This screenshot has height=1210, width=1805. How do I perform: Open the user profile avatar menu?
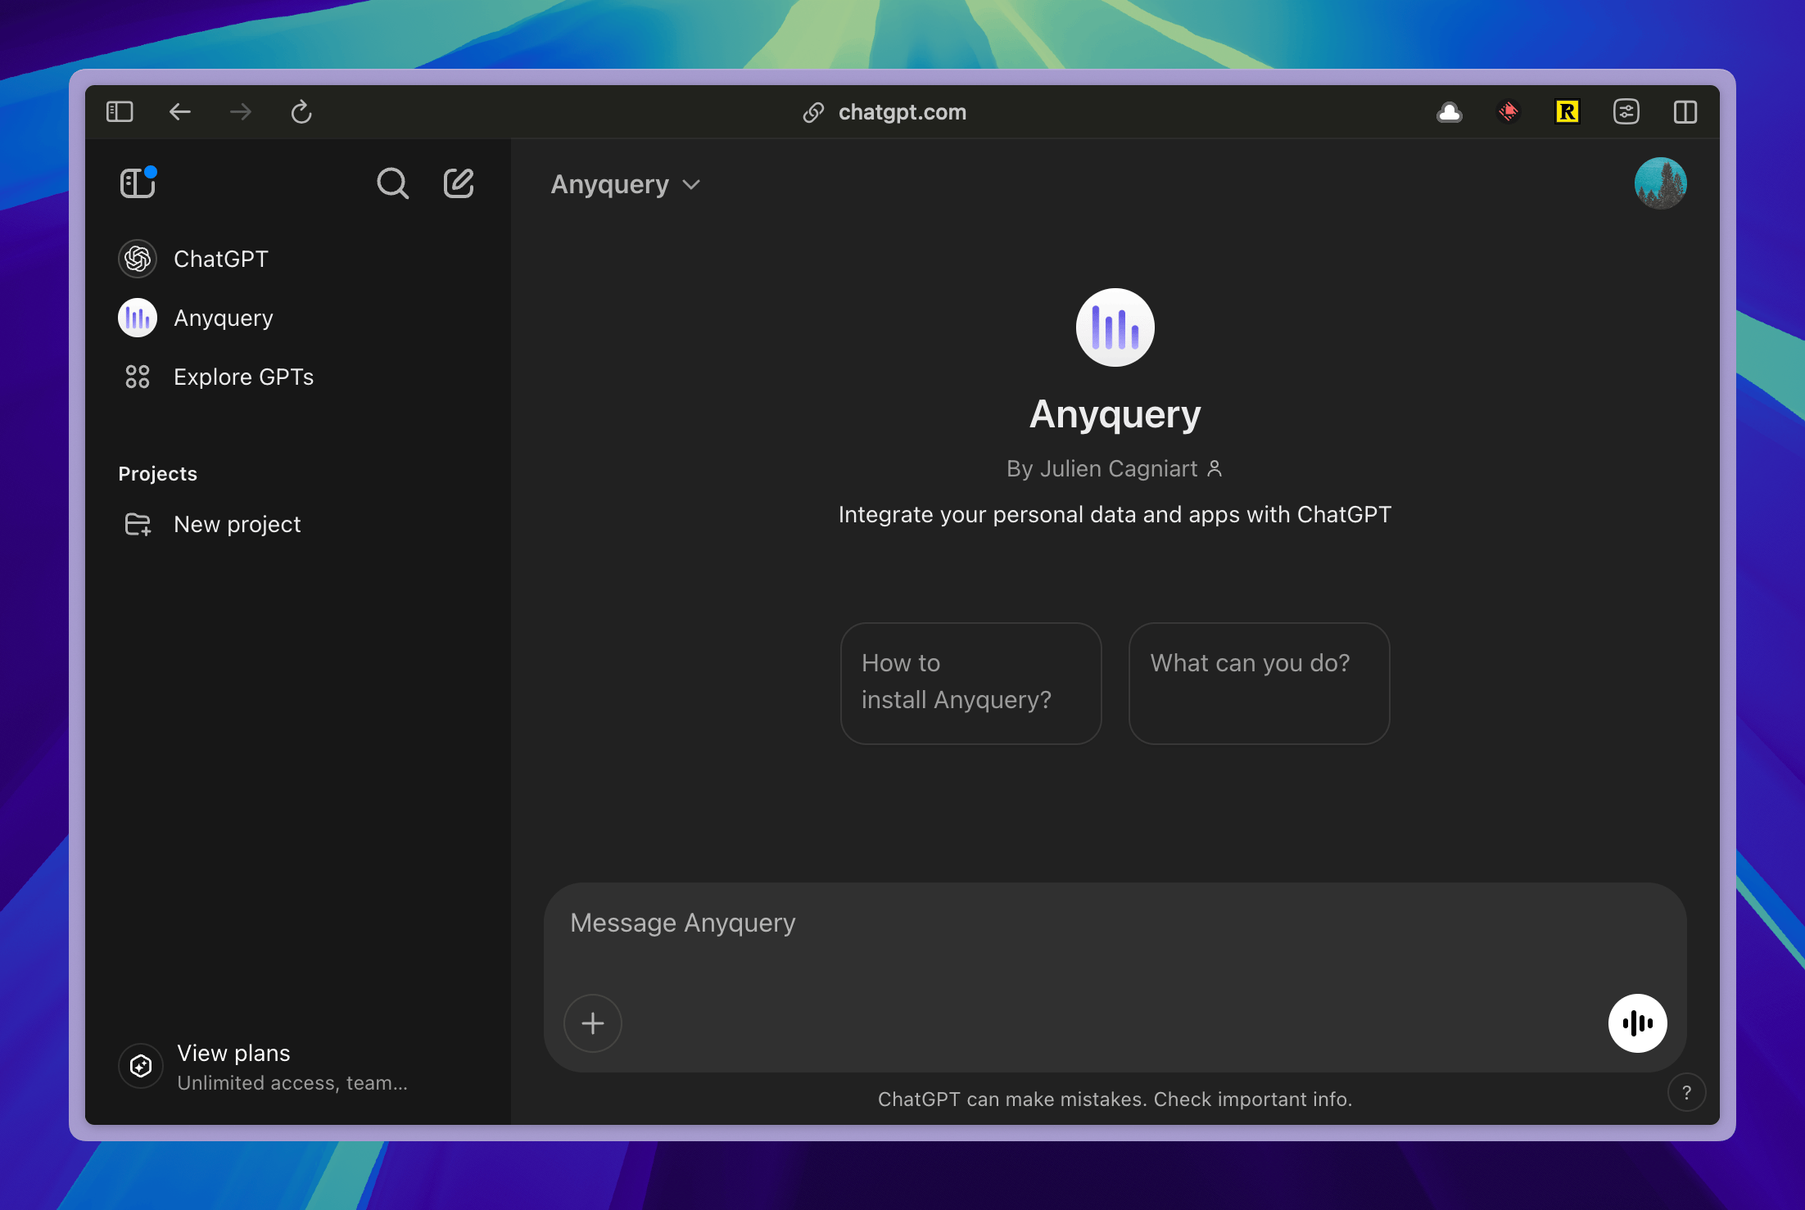(x=1660, y=183)
